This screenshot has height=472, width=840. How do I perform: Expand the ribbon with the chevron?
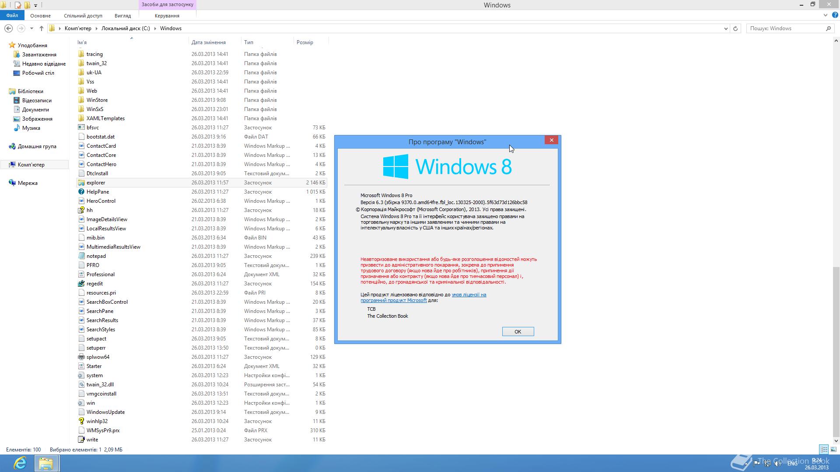826,15
